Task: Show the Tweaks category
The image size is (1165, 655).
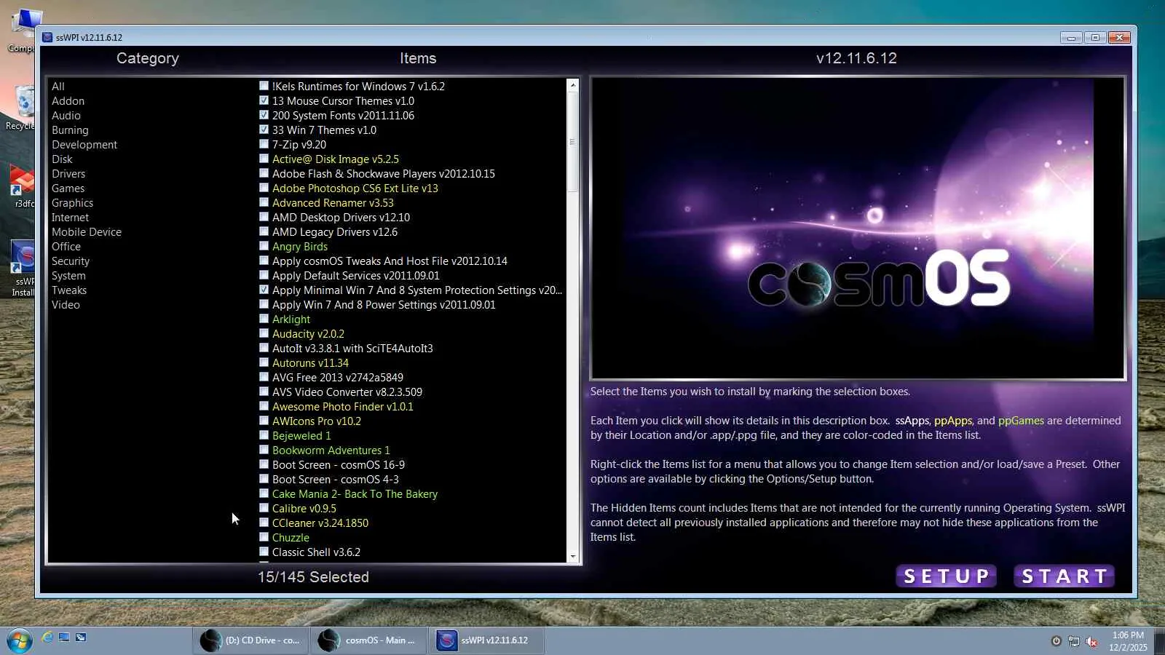Action: (69, 290)
